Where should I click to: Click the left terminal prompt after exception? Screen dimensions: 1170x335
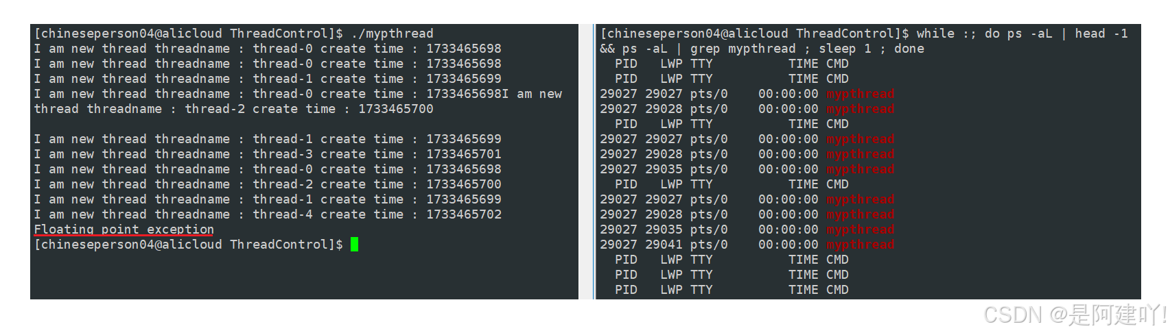188,245
